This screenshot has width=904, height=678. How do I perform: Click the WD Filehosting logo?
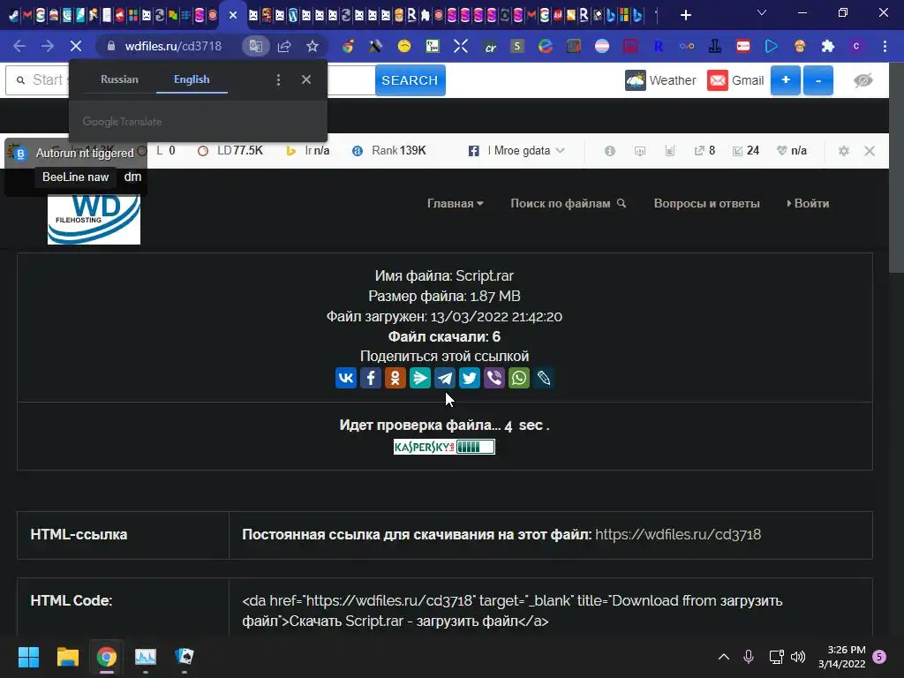tap(94, 220)
